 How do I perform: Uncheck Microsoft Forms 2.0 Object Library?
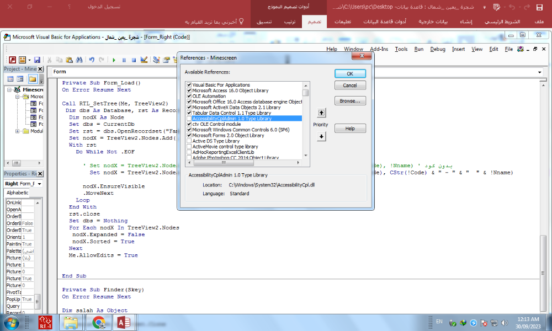(x=189, y=135)
